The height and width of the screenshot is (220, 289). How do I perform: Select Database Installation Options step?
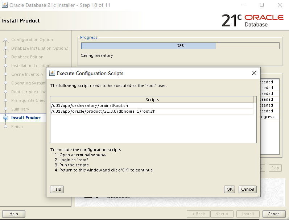point(40,48)
